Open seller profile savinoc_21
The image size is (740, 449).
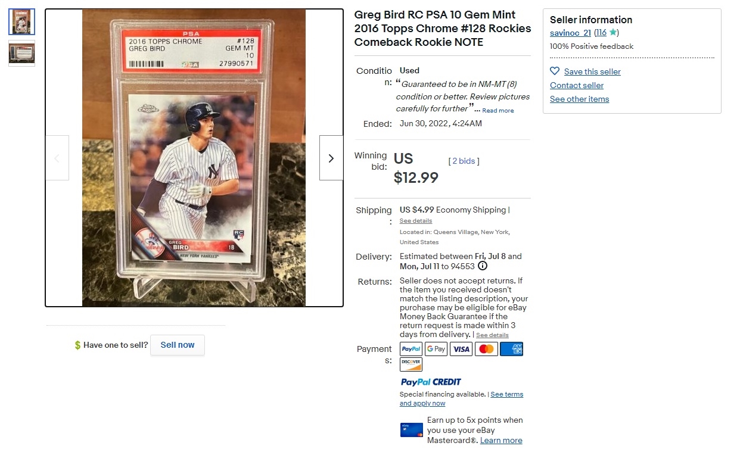point(570,33)
